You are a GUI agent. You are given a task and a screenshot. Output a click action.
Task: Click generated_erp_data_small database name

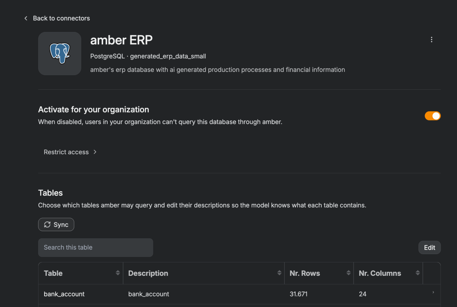pos(168,56)
